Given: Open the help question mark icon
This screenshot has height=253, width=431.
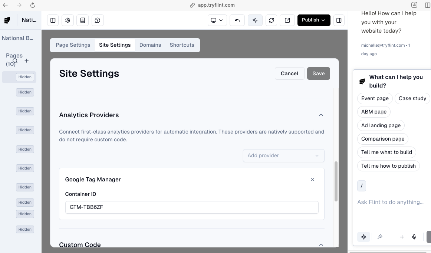Looking at the screenshot, I should [x=97, y=20].
